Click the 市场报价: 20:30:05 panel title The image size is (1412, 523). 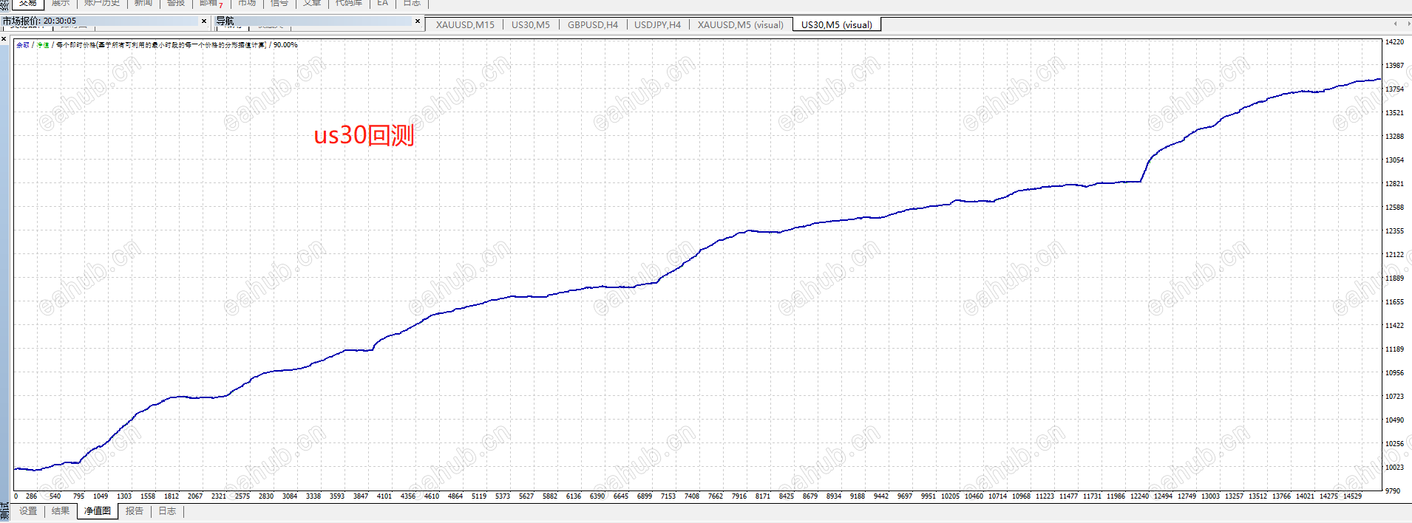[x=39, y=21]
